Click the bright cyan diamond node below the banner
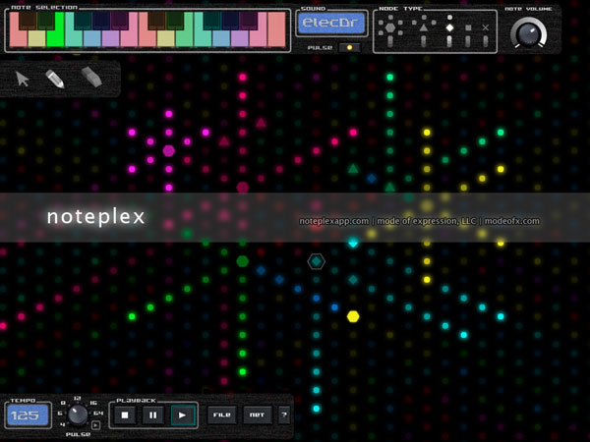The image size is (590, 442). tap(353, 243)
